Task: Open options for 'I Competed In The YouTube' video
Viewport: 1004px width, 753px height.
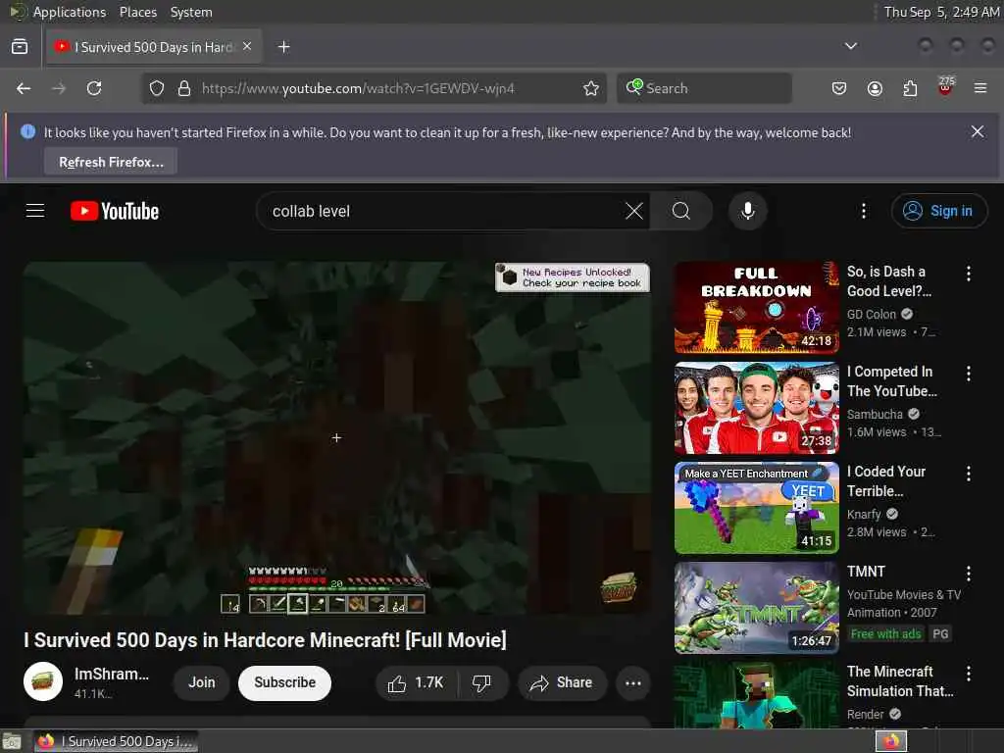Action: pyautogui.click(x=968, y=374)
